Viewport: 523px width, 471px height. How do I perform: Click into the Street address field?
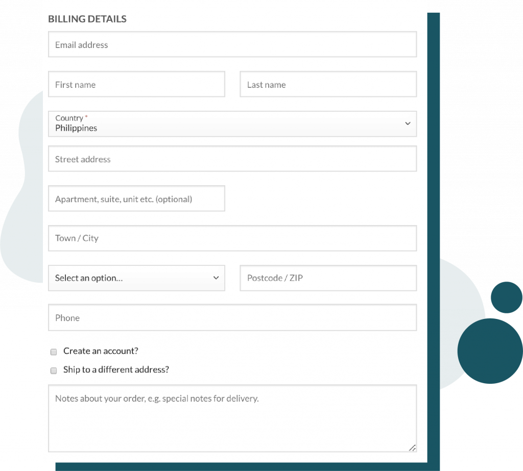232,159
